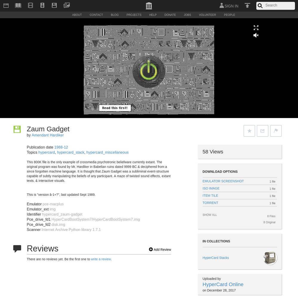Click emulator value pce-macplus
The width and height of the screenshot is (298, 298).
pyautogui.click(x=53, y=204)
